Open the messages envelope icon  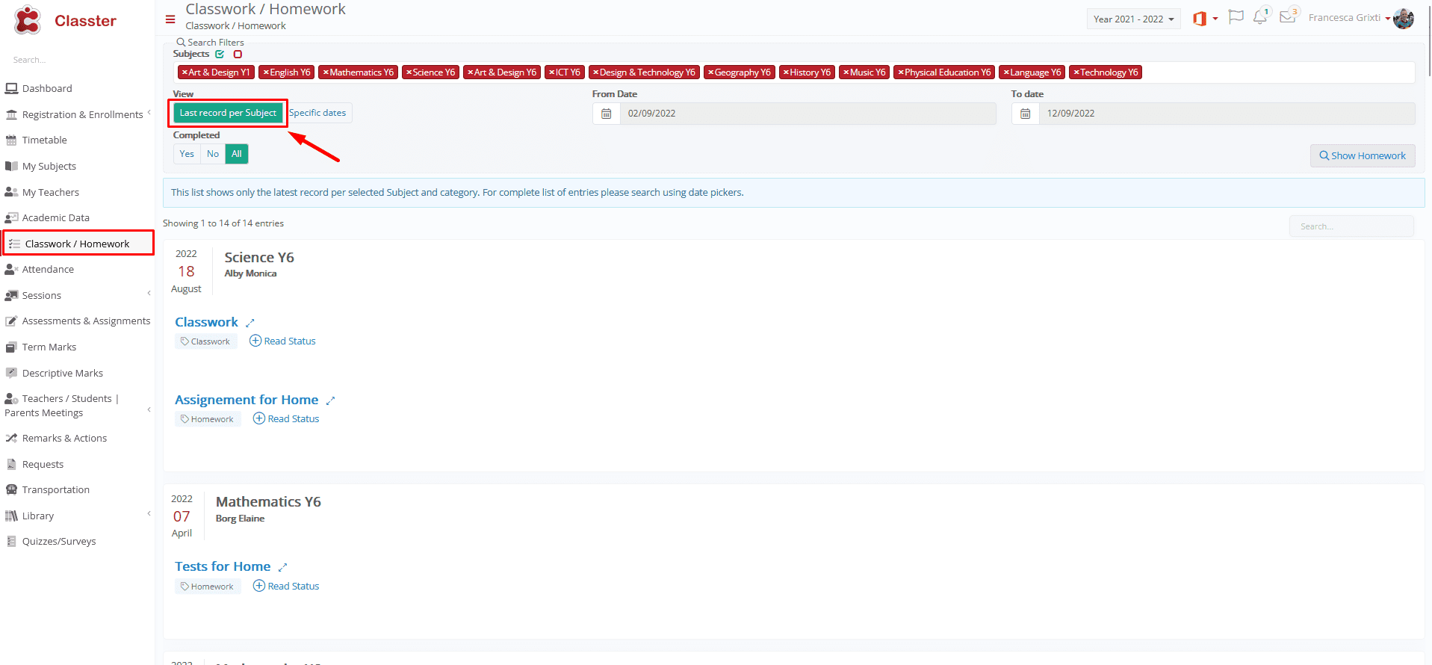pyautogui.click(x=1287, y=16)
